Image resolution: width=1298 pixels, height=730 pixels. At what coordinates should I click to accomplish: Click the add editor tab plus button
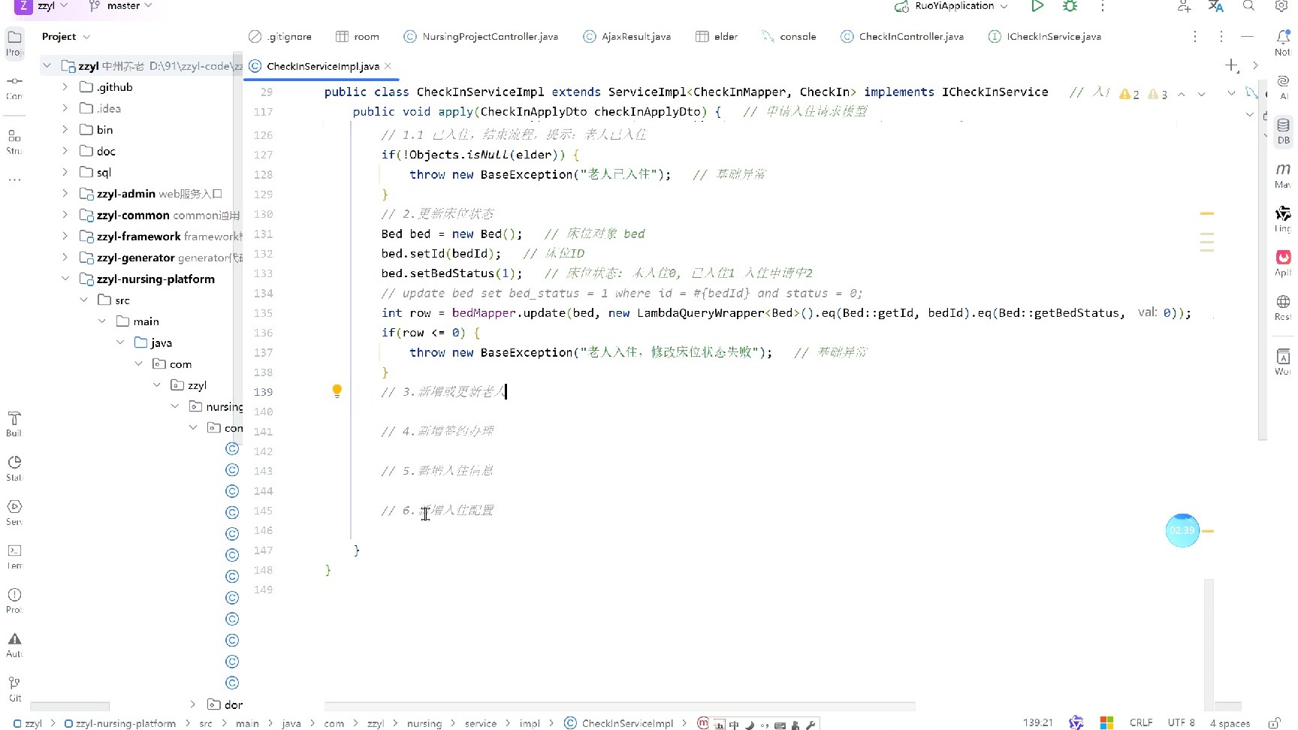pyautogui.click(x=1232, y=66)
